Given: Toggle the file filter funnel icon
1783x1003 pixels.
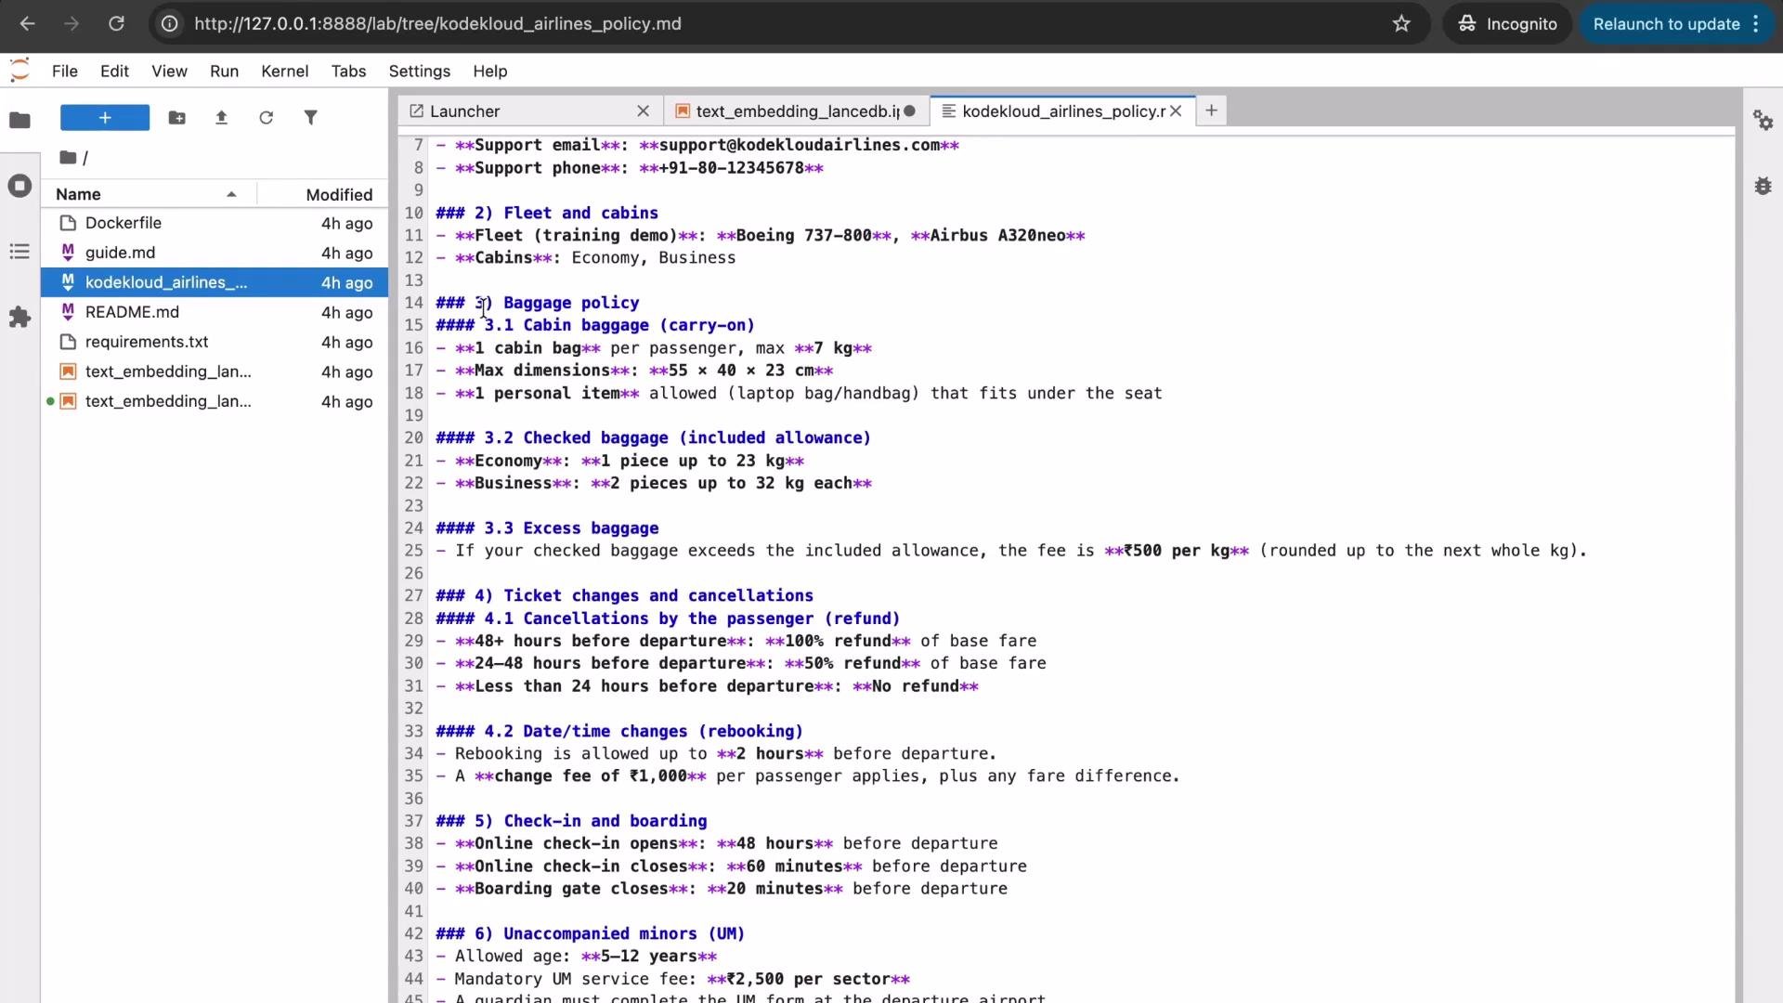Looking at the screenshot, I should [x=310, y=118].
